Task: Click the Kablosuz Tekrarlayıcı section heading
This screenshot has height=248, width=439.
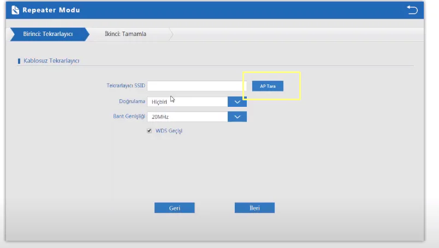Action: point(51,61)
